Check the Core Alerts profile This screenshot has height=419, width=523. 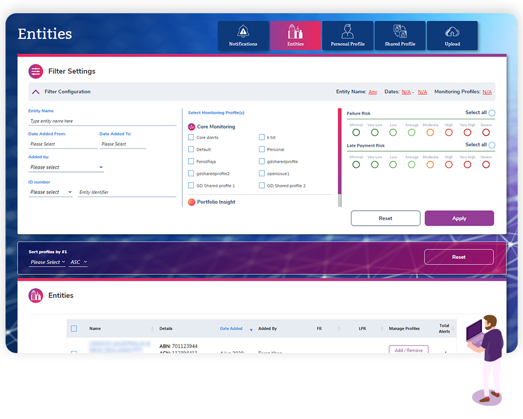pos(191,137)
